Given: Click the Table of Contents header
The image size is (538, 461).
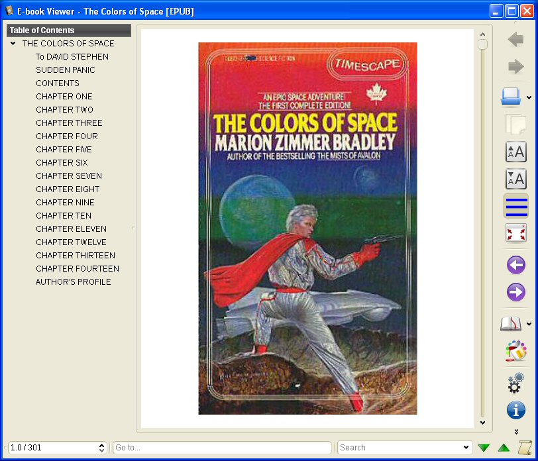Looking at the screenshot, I should (69, 30).
